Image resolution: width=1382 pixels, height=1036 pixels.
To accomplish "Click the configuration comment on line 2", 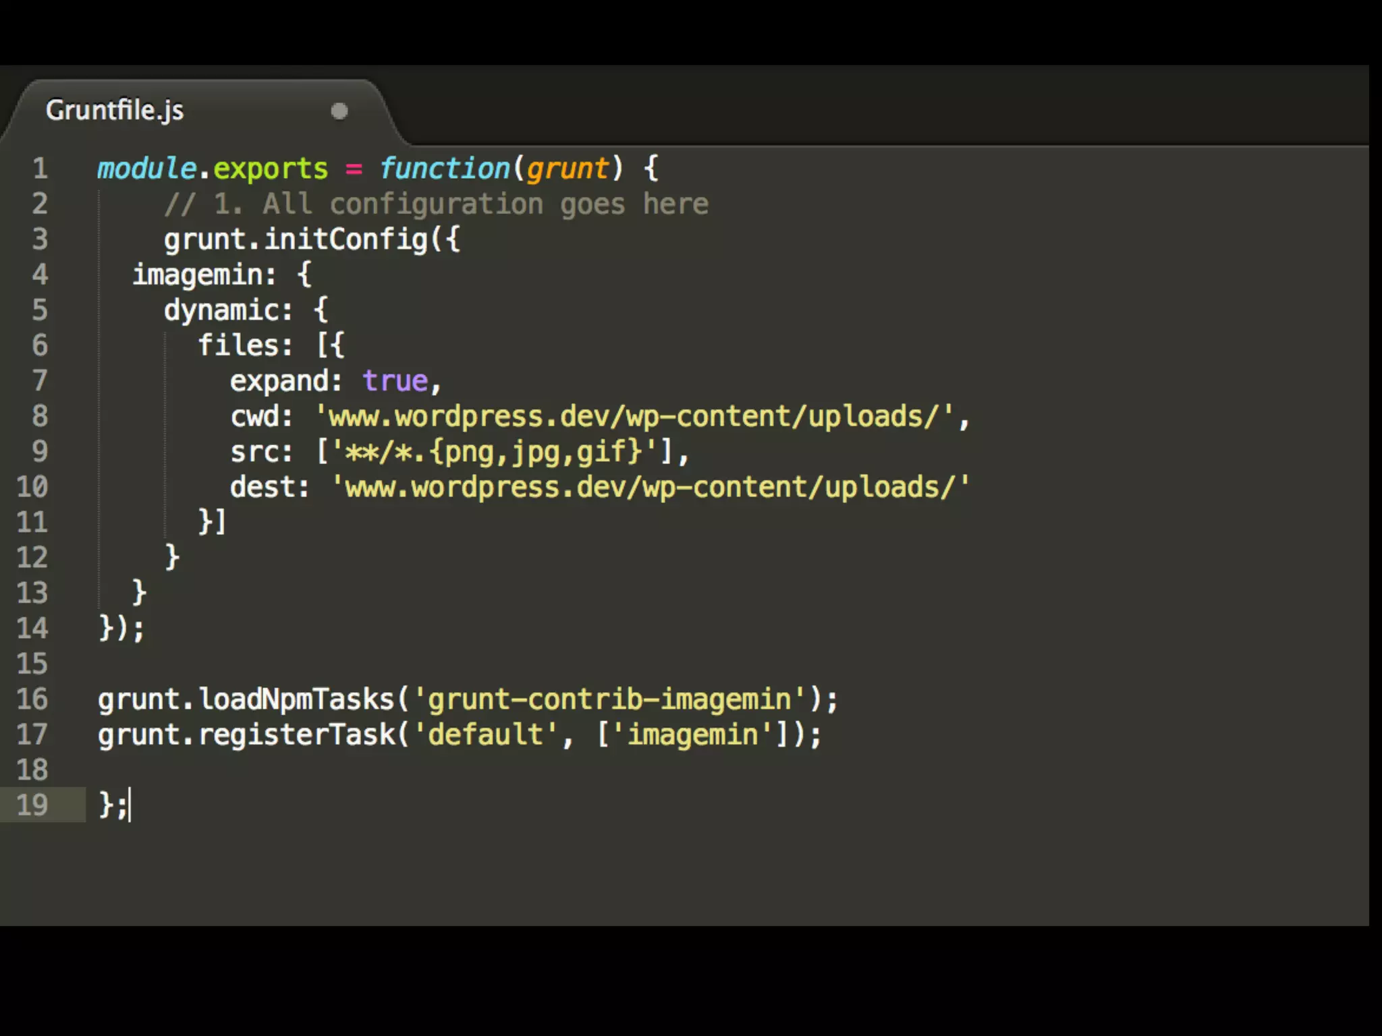I will click(x=436, y=204).
